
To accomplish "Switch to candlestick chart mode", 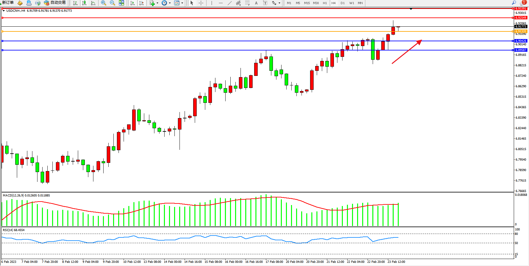I will 84,3.
